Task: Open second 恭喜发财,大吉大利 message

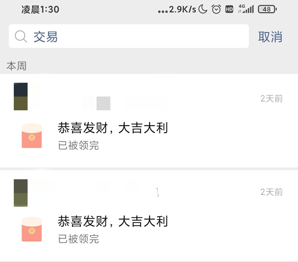Action: click(x=113, y=221)
